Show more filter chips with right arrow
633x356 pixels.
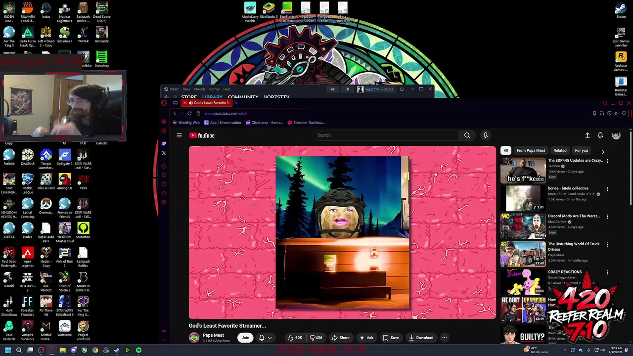point(603,151)
